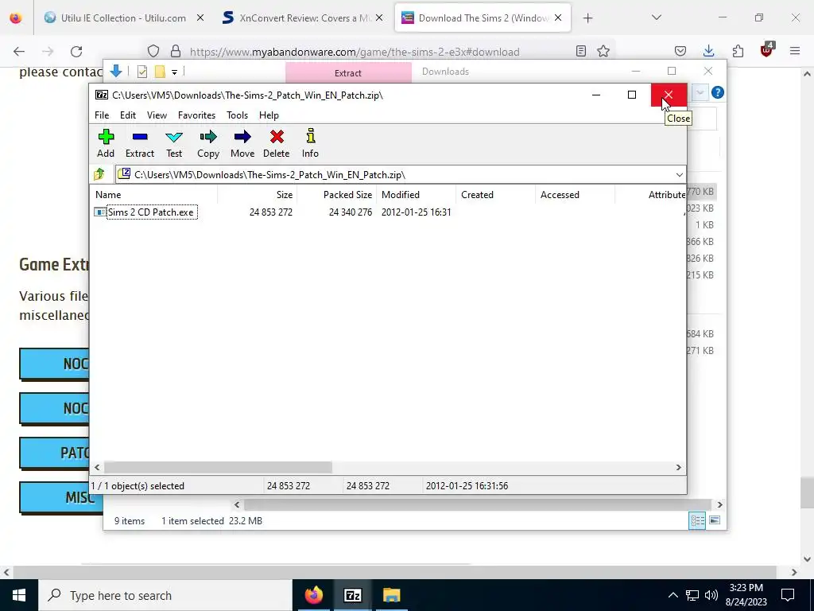Screen dimensions: 814x611
Task: List all Firefox tabs dropdown
Action: click(656, 18)
